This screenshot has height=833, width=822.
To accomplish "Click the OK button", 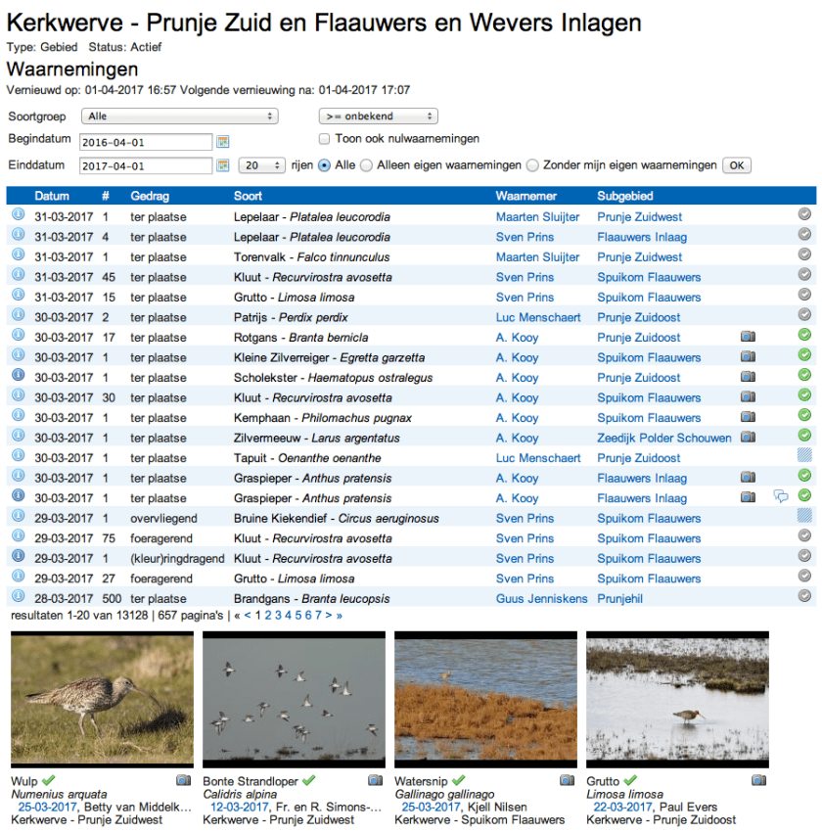I will pos(737,165).
